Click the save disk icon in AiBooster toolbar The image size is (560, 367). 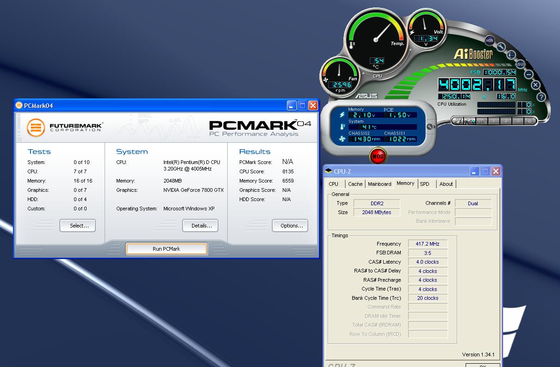click(529, 120)
